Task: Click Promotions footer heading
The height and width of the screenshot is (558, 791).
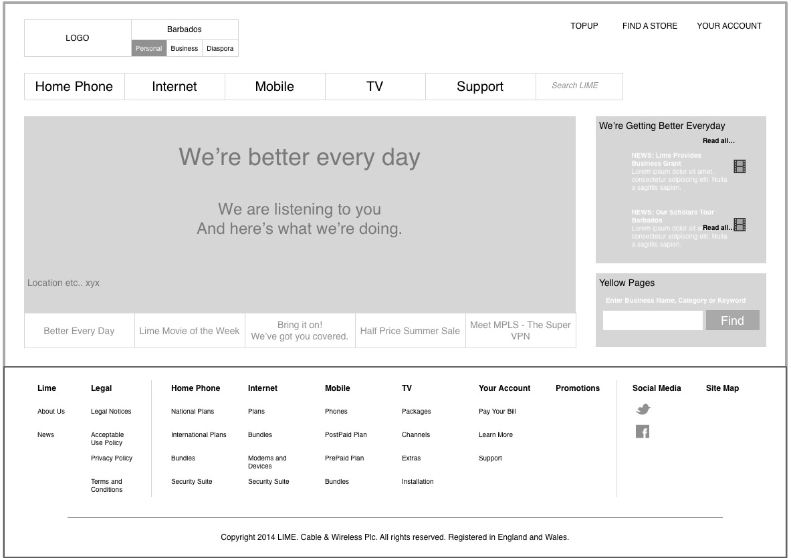Action: [x=578, y=388]
